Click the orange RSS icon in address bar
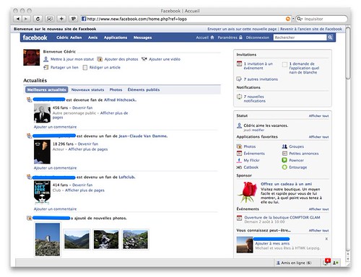 [287, 19]
